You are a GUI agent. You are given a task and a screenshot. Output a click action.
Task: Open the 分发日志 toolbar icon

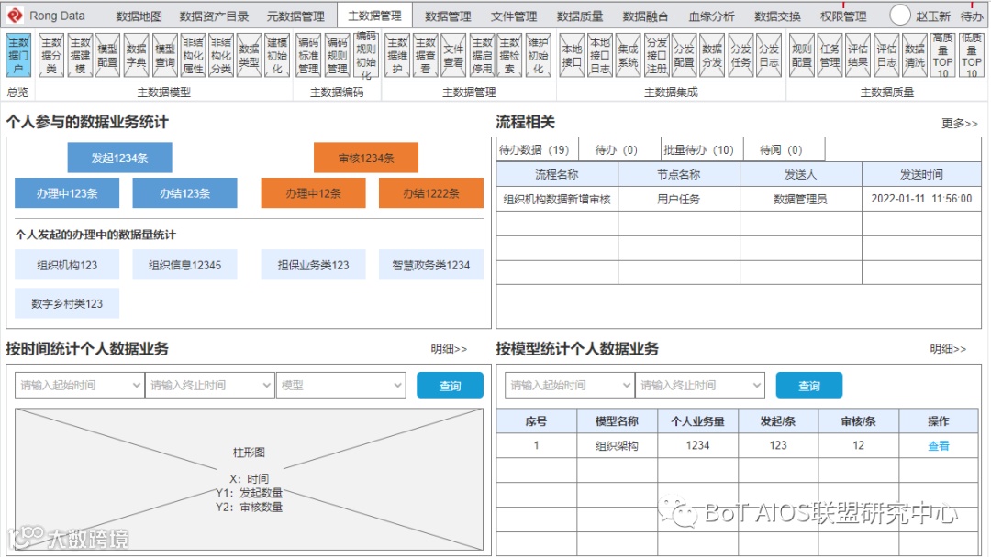coord(769,56)
